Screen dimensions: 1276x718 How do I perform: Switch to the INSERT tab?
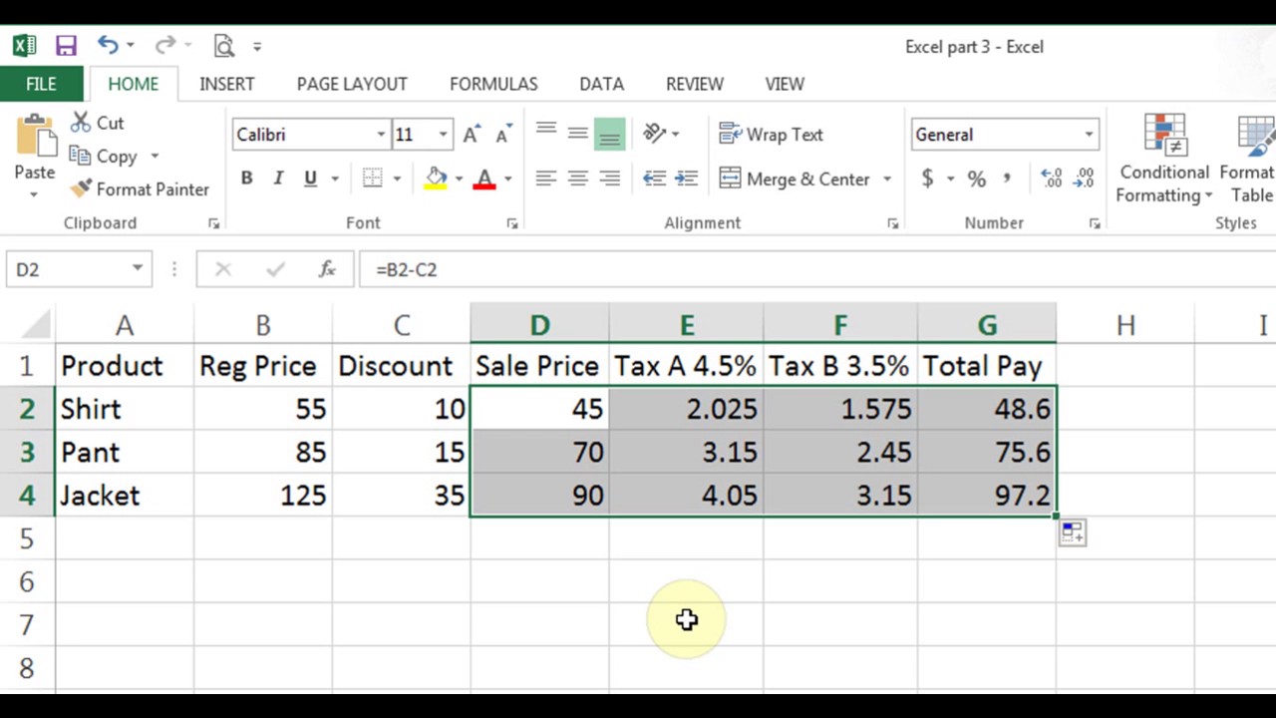(x=226, y=84)
